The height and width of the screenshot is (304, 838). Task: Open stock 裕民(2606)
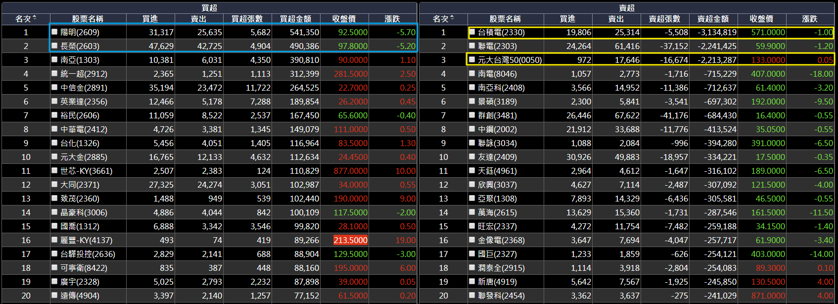[80, 115]
